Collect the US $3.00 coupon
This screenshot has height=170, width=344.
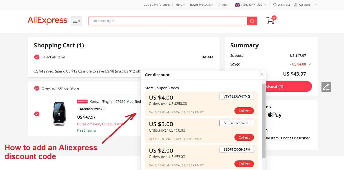click(244, 137)
